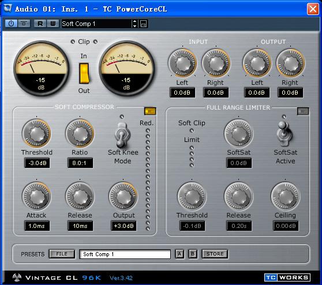The height and width of the screenshot is (285, 322).
Task: Toggle the Full Range Limiter enable button
Action: pyautogui.click(x=303, y=111)
